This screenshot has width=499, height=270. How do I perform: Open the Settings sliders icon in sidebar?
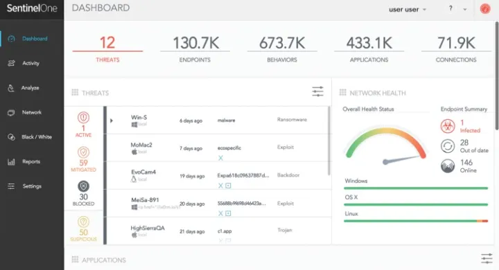pos(11,186)
